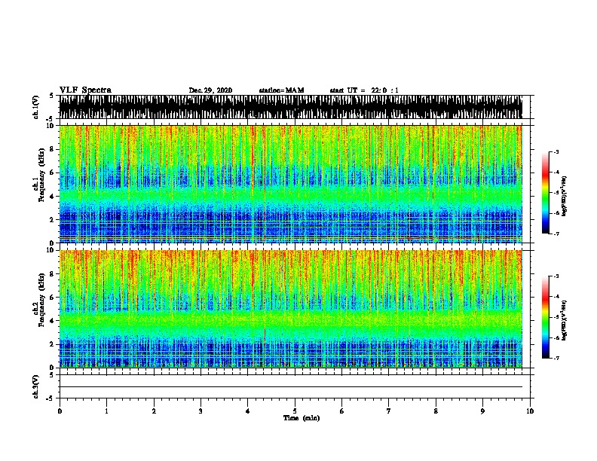The width and height of the screenshot is (597, 461).
Task: Click the time axis tick label "5"
Action: [295, 411]
